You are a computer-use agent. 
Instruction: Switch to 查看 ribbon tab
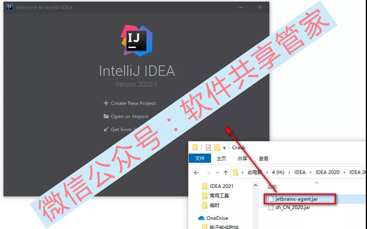[x=264, y=158]
